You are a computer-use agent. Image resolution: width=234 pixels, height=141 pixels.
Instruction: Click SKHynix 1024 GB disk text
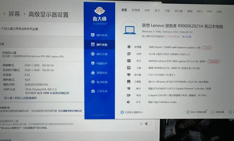178,82
